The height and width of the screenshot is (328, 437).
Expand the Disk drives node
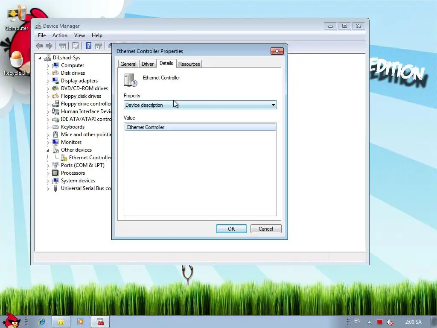(x=48, y=73)
